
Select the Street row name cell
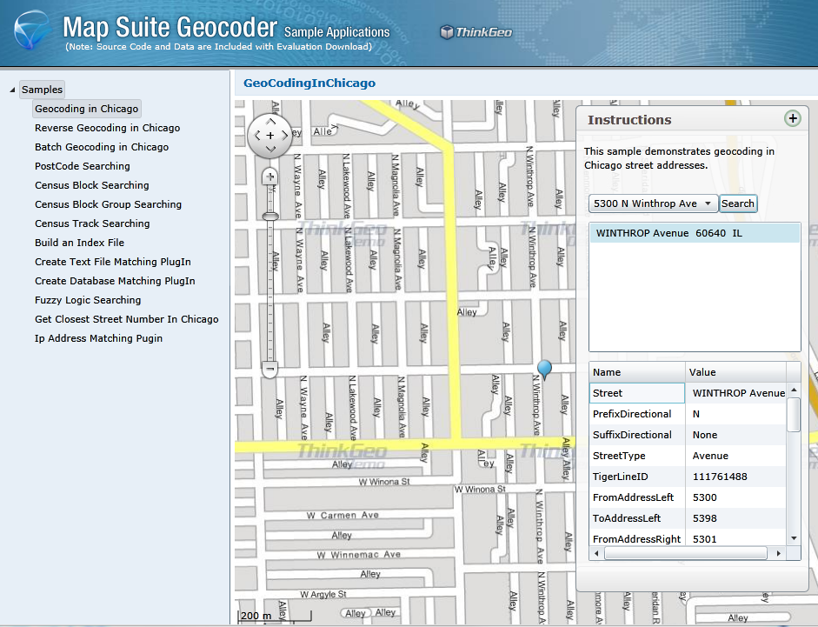click(x=637, y=393)
